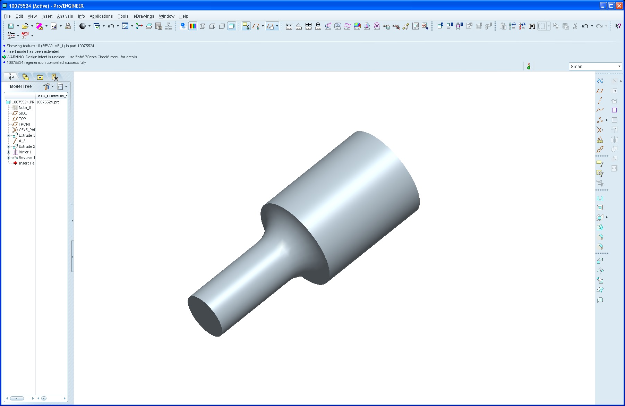Screen dimensions: 625x406
Task: Switch to the Folder Browser navigator tab
Action: click(26, 77)
